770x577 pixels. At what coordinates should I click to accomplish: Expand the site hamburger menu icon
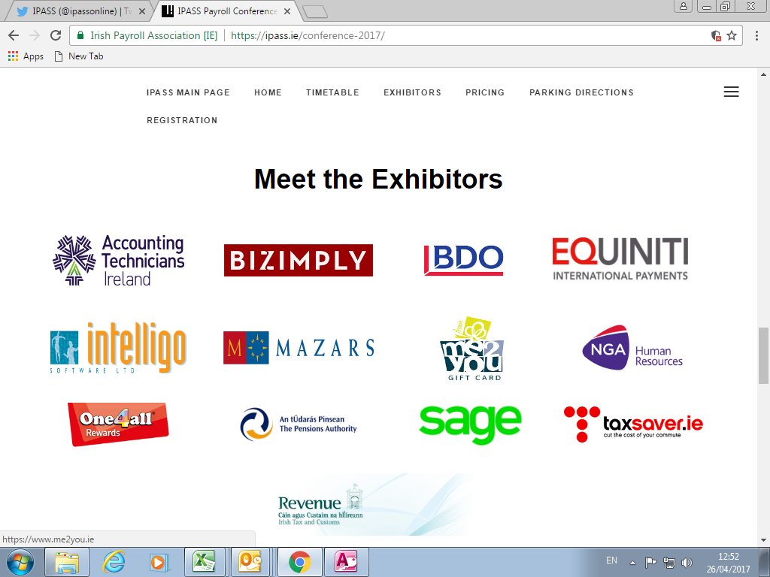tap(731, 92)
